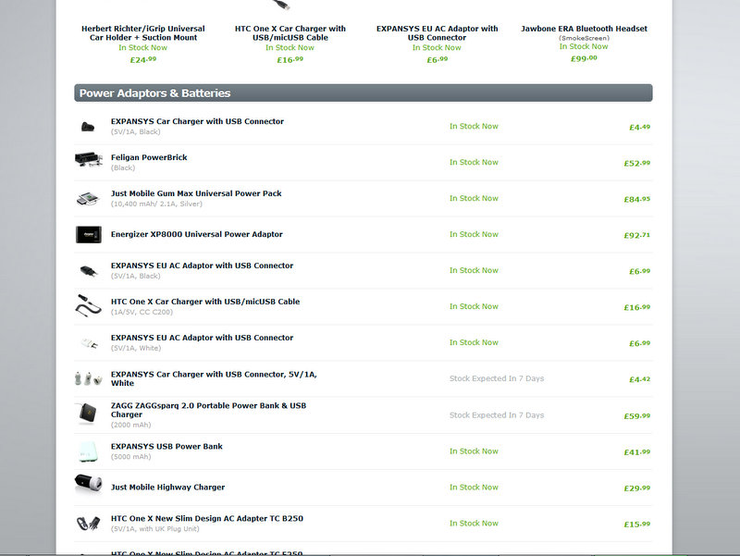Click the £29.99 Highway Charger price
740x556 pixels.
637,488
